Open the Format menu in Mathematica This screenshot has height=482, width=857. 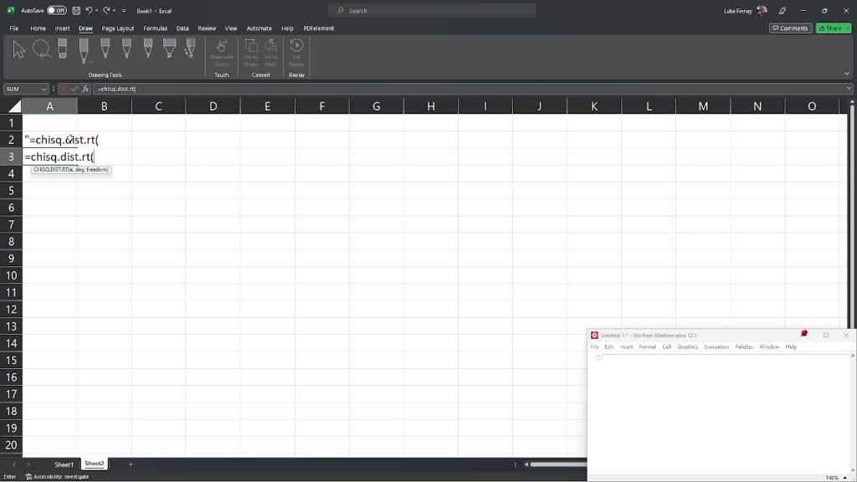tap(647, 346)
